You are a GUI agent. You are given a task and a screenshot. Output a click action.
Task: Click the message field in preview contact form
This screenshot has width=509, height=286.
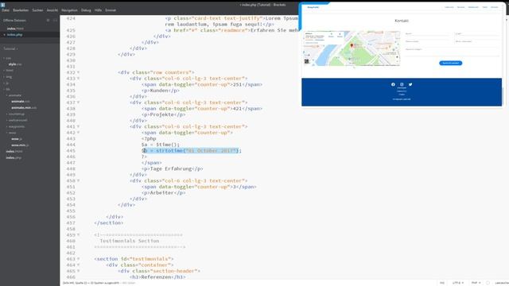452,51
